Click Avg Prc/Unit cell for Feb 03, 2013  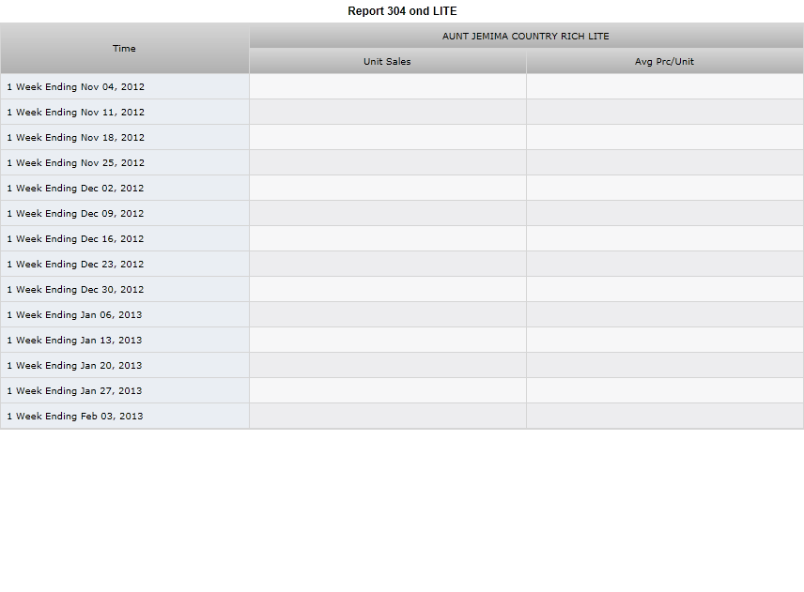(665, 416)
